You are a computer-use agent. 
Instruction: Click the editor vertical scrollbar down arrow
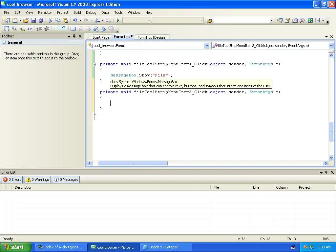click(x=331, y=158)
